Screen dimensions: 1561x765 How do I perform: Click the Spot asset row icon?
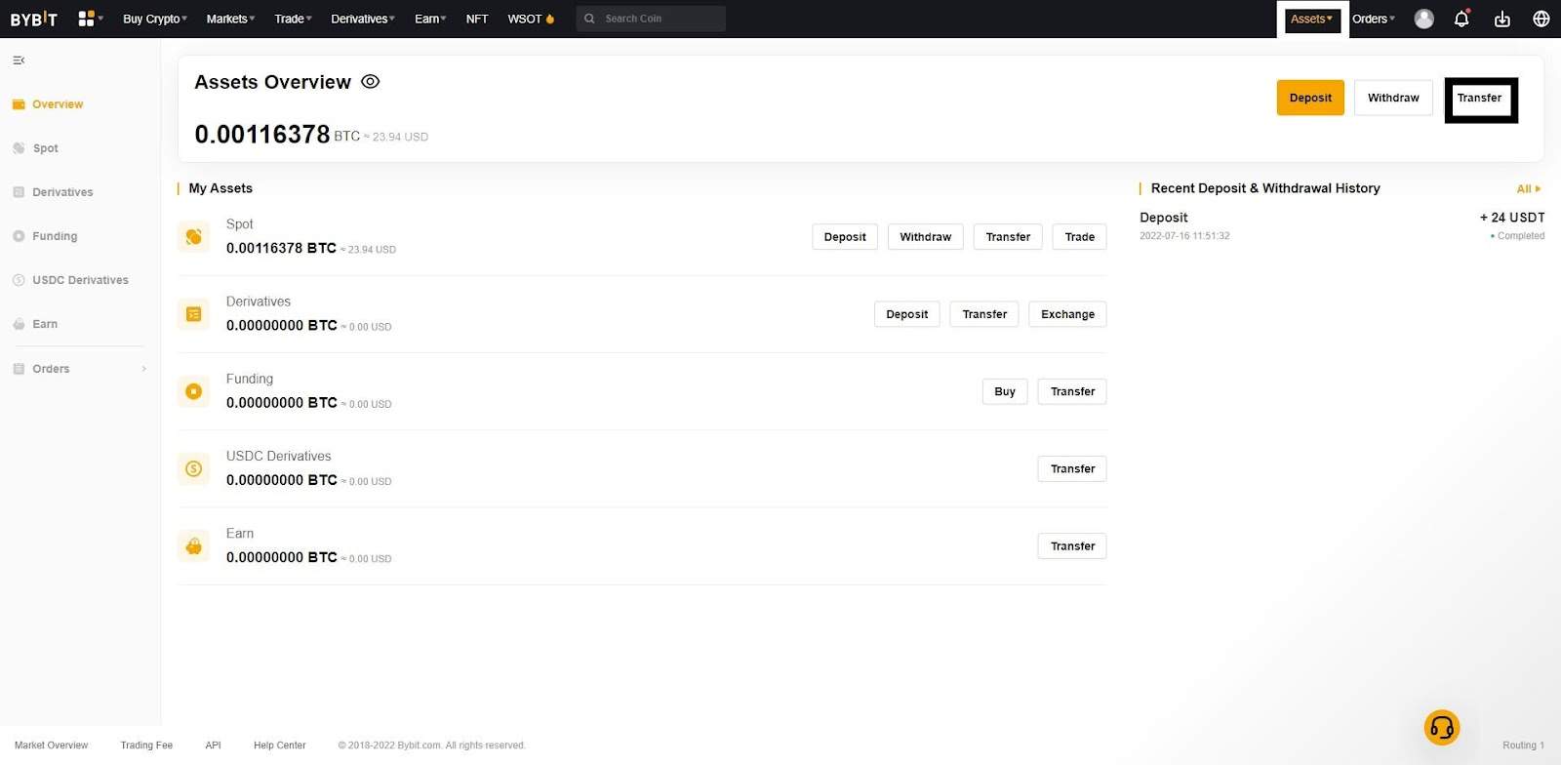point(193,236)
